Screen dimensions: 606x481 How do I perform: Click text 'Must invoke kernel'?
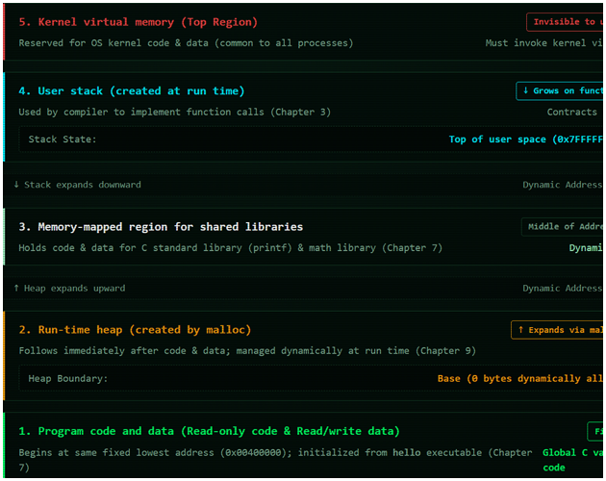click(x=535, y=43)
